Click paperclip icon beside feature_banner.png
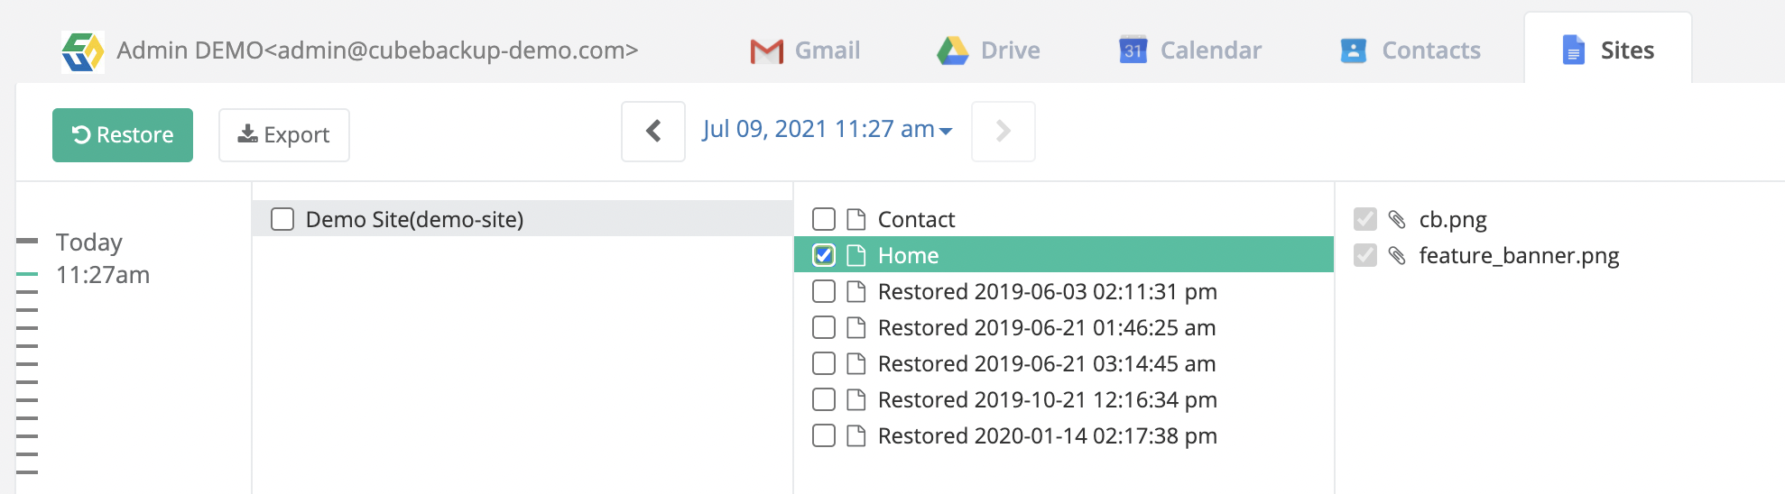Viewport: 1785px width, 494px height. pyautogui.click(x=1397, y=256)
